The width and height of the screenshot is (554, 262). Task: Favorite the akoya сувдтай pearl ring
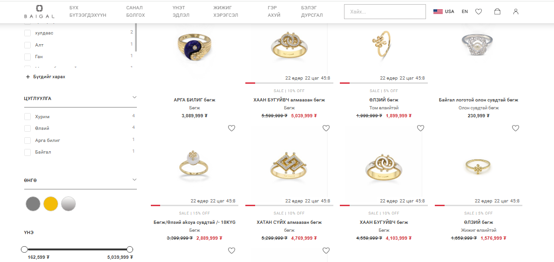(x=231, y=128)
